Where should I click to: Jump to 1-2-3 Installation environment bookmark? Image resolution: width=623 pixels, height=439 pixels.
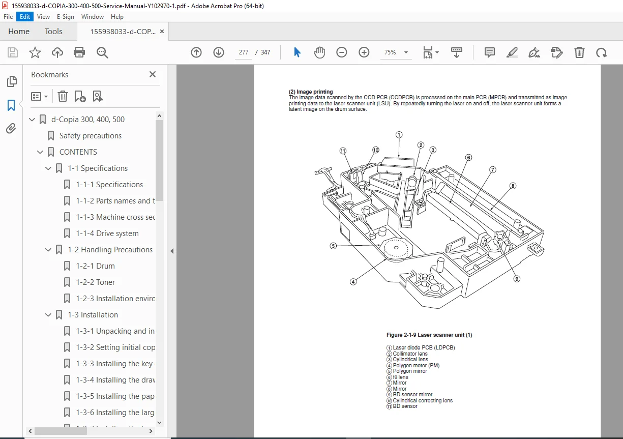coord(115,299)
